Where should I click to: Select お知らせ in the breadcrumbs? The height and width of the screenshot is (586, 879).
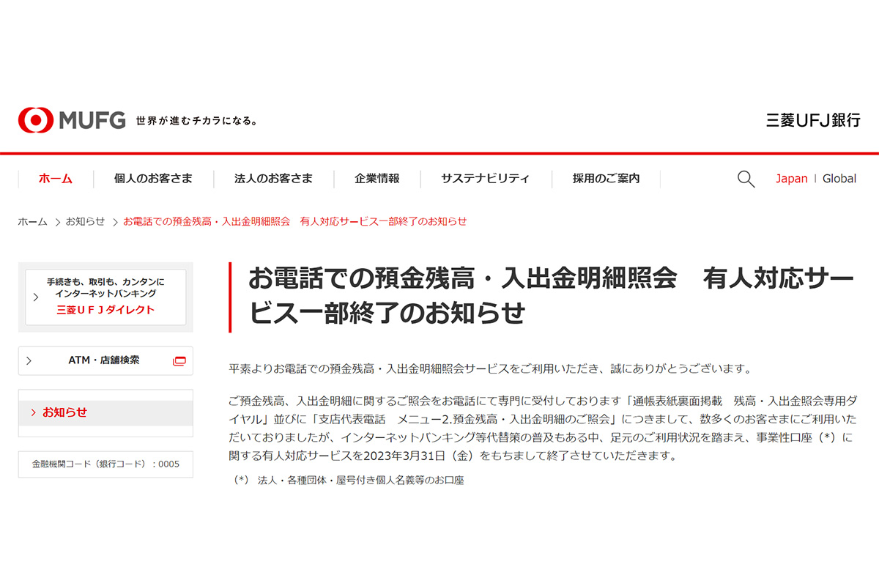(x=86, y=220)
